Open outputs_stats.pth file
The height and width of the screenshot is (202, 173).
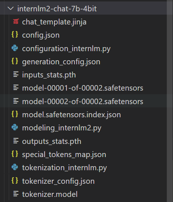pyautogui.click(x=51, y=141)
